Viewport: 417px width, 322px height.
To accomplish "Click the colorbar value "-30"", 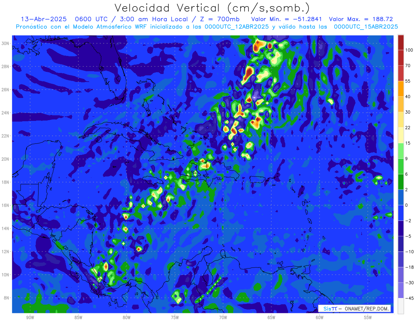I will pyautogui.click(x=409, y=283).
